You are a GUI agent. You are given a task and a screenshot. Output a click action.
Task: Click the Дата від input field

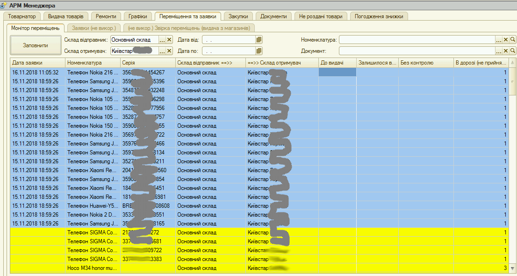pyautogui.click(x=229, y=40)
